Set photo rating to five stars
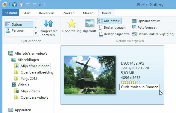Viewport: 176px width, 113px height. pyautogui.click(x=138, y=82)
